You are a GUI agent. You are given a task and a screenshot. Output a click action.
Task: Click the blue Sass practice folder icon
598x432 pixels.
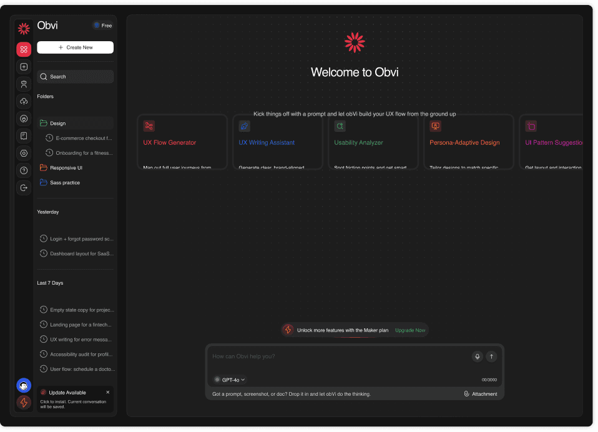(44, 183)
